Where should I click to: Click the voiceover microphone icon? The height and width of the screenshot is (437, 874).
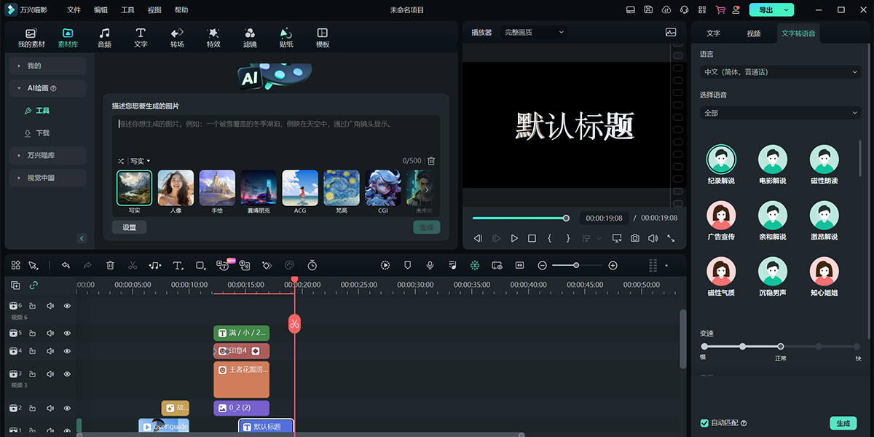[430, 266]
